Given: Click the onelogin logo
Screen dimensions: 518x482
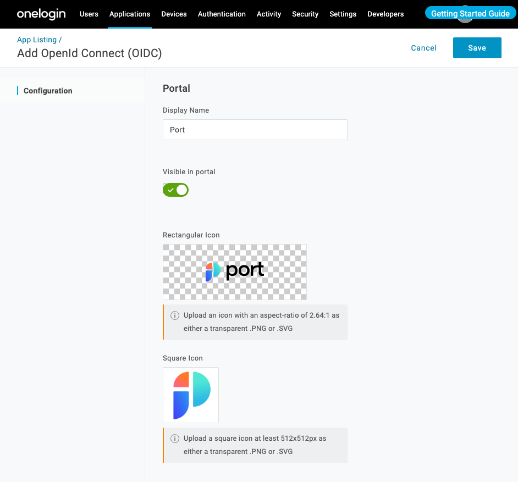Looking at the screenshot, I should [41, 14].
